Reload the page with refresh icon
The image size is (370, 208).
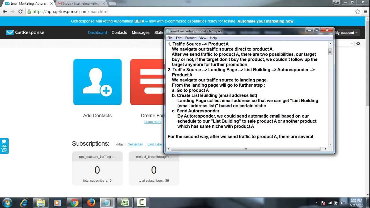tap(20, 12)
